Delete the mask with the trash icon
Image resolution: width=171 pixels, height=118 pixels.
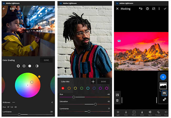click(x=117, y=100)
